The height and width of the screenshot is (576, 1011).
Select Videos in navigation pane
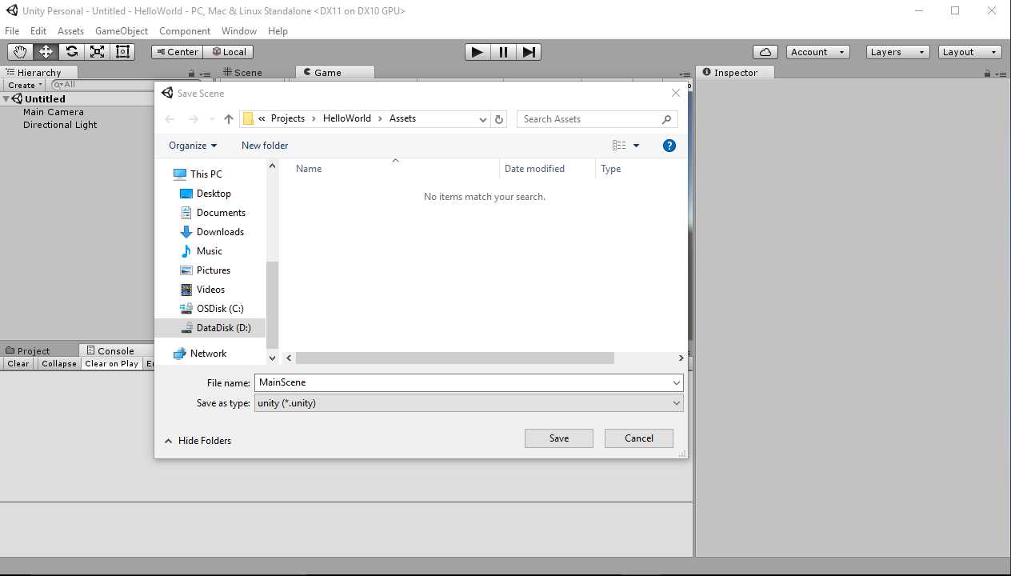(x=210, y=290)
